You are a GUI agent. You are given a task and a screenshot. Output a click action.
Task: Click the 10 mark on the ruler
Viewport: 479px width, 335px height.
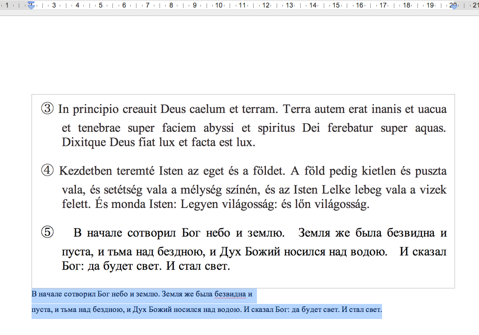pyautogui.click(x=218, y=6)
